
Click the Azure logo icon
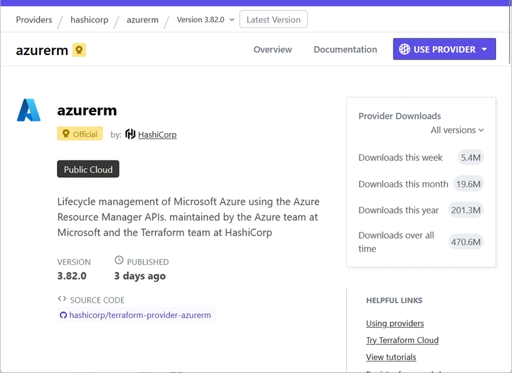29,110
